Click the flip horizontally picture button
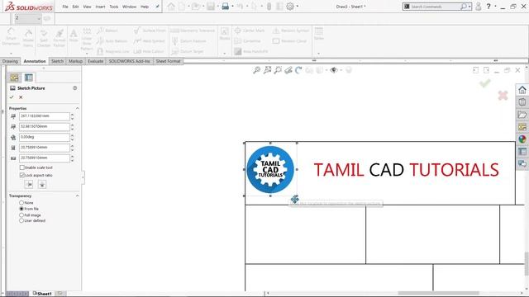 [x=29, y=184]
